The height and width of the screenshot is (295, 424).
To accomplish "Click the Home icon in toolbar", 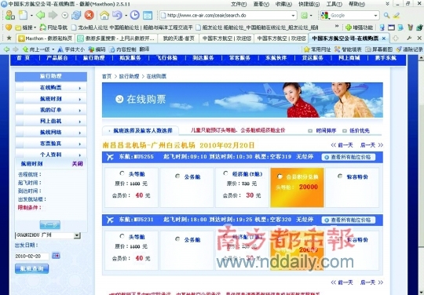I will [104, 15].
